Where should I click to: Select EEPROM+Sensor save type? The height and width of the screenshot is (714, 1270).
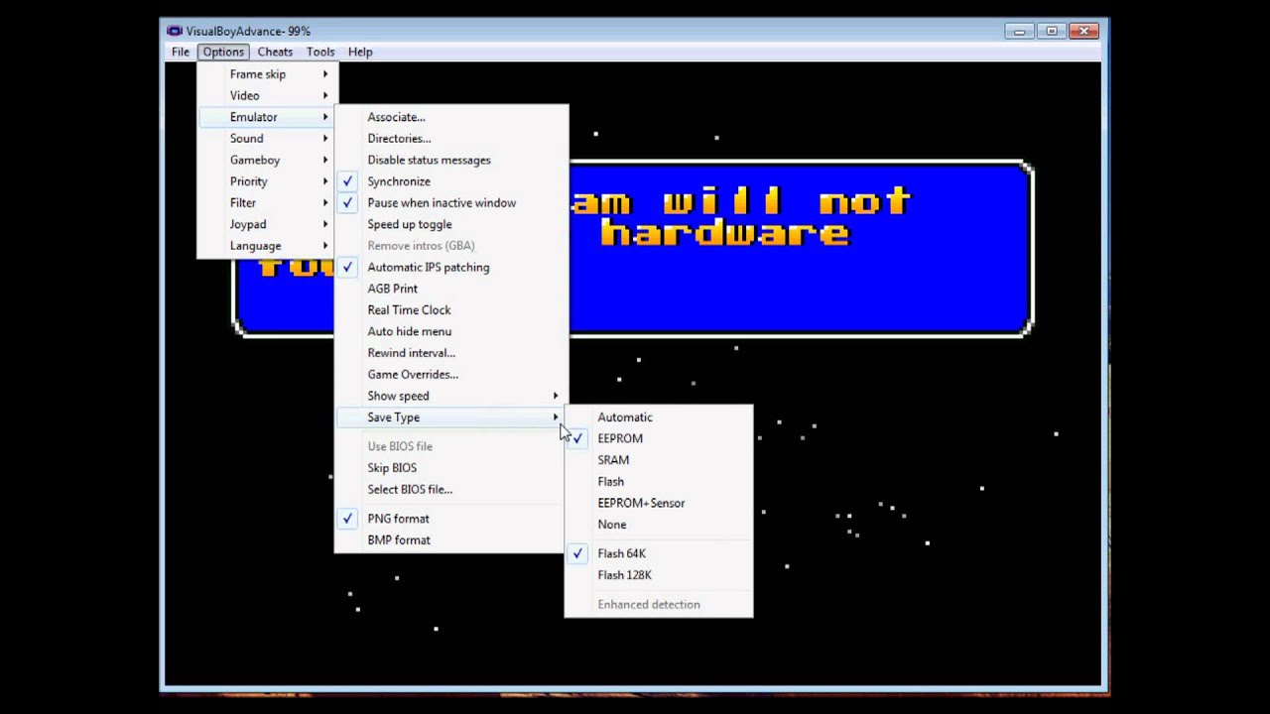click(659, 503)
